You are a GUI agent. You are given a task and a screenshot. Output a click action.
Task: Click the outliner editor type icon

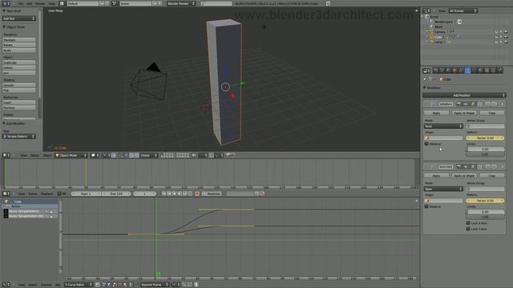(x=426, y=10)
